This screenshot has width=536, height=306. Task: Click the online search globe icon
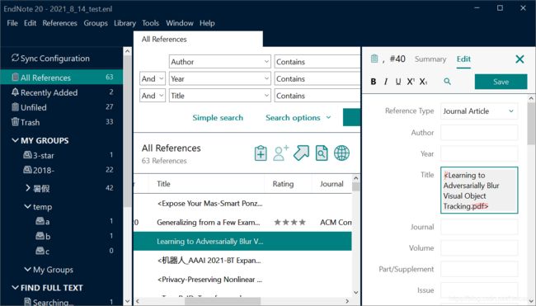[x=341, y=153]
